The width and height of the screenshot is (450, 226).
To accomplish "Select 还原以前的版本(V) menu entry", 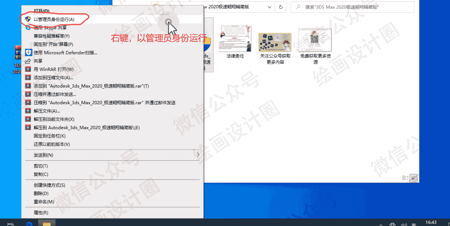I will tap(112, 144).
